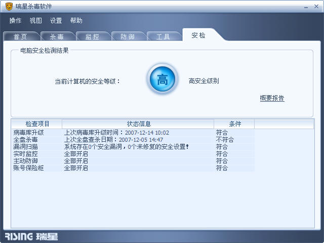Click 全部开启 status in 账号保险柜 row
Viewport: 324px width, 243px height.
click(76, 168)
